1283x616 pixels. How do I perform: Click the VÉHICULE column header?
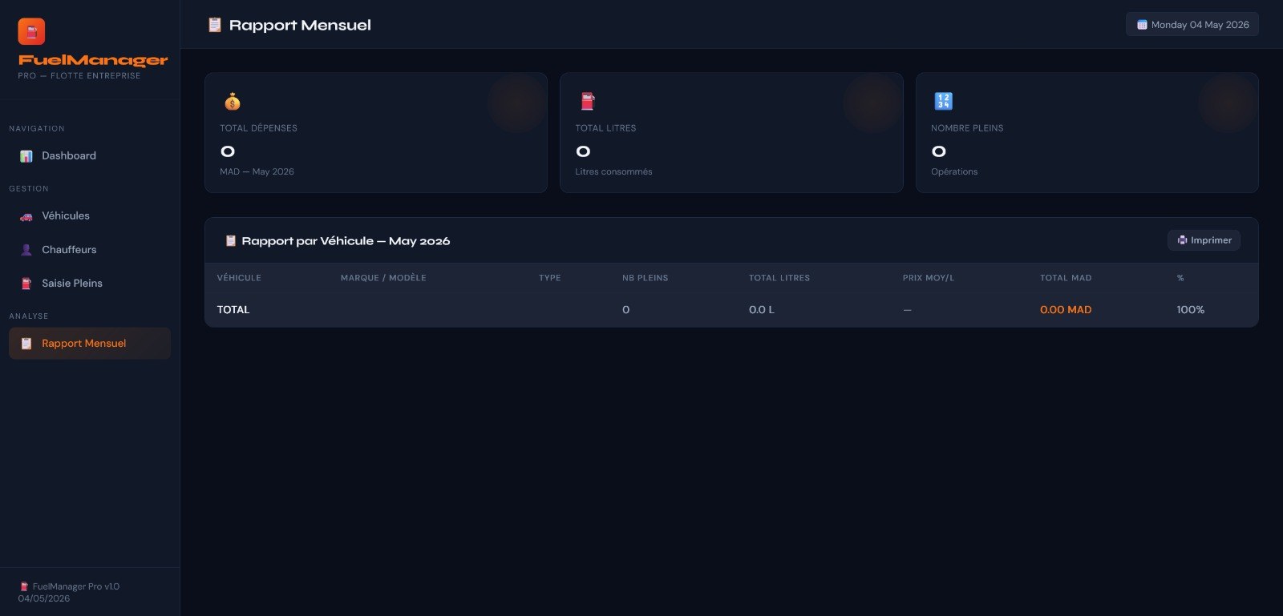(239, 278)
